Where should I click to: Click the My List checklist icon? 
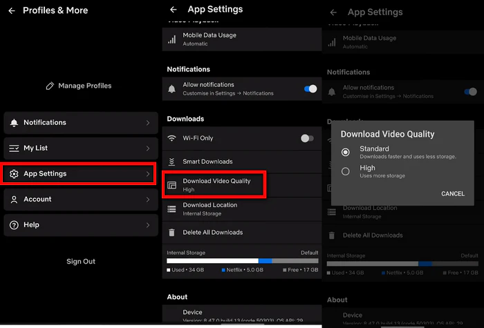click(14, 148)
